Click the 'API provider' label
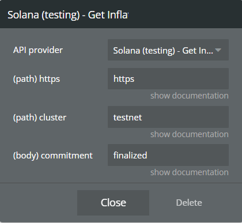The height and width of the screenshot is (223, 242). point(38,50)
